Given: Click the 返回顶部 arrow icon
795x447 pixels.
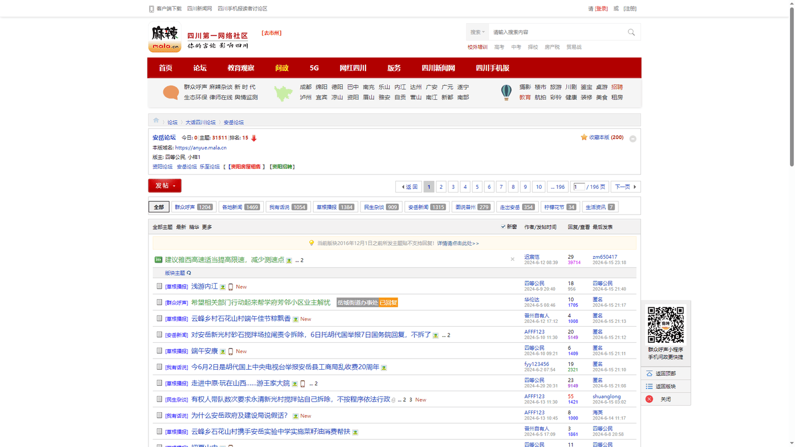Looking at the screenshot, I should pos(649,374).
